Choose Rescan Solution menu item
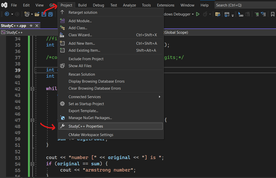The width and height of the screenshot is (276, 178). pos(110,74)
